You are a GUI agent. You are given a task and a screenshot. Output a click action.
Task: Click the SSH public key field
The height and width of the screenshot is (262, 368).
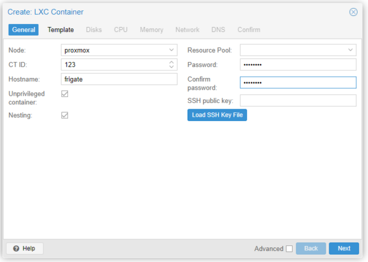coord(297,100)
